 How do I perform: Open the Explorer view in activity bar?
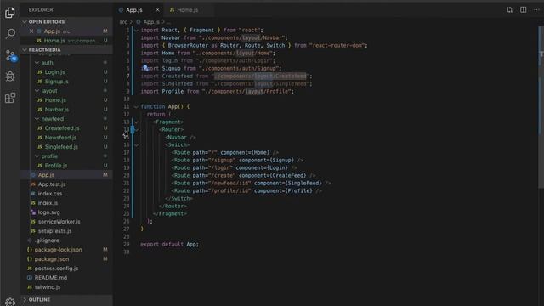point(10,13)
